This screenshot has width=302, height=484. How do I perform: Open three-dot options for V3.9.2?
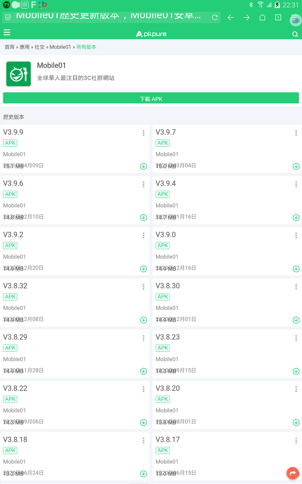click(x=143, y=236)
